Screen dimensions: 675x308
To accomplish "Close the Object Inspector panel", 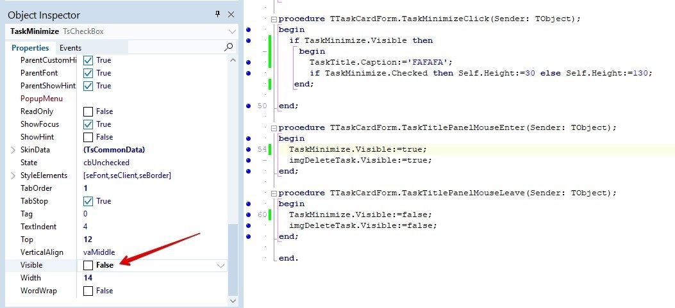I will click(231, 14).
